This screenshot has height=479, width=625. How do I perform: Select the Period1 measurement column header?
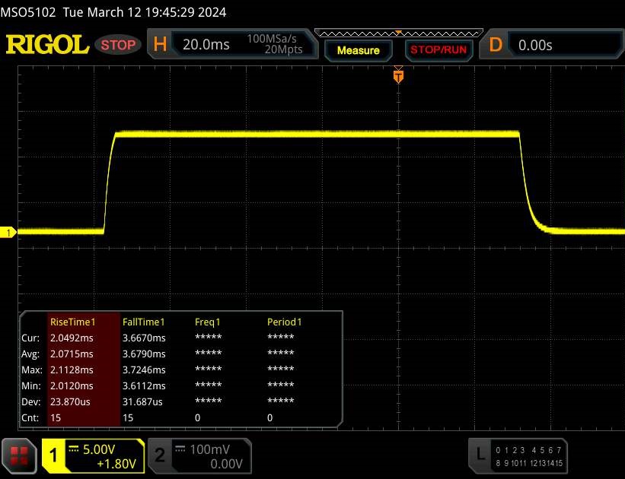pos(284,322)
